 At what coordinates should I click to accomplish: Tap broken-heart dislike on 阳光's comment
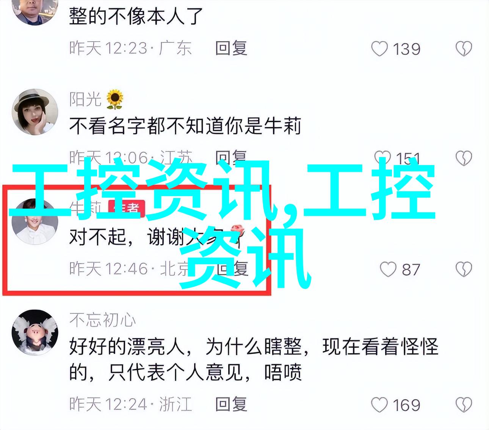(x=464, y=158)
